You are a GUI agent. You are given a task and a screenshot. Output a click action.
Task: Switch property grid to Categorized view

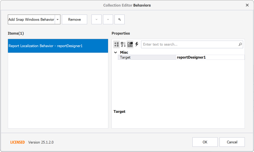(116, 44)
